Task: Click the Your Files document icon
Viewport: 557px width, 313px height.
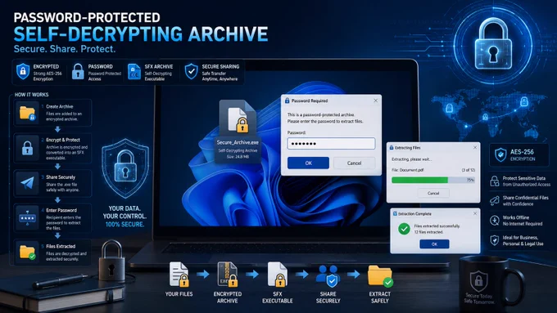Action: [x=179, y=275]
